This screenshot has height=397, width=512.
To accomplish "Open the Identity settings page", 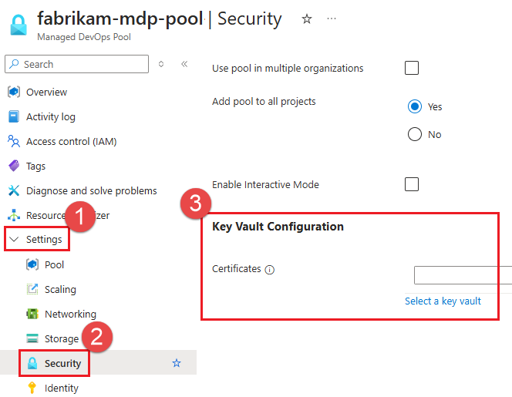I will (62, 388).
